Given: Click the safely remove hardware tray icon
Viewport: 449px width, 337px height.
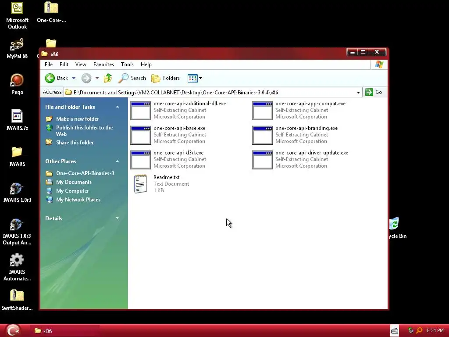Looking at the screenshot, I should coord(411,330).
